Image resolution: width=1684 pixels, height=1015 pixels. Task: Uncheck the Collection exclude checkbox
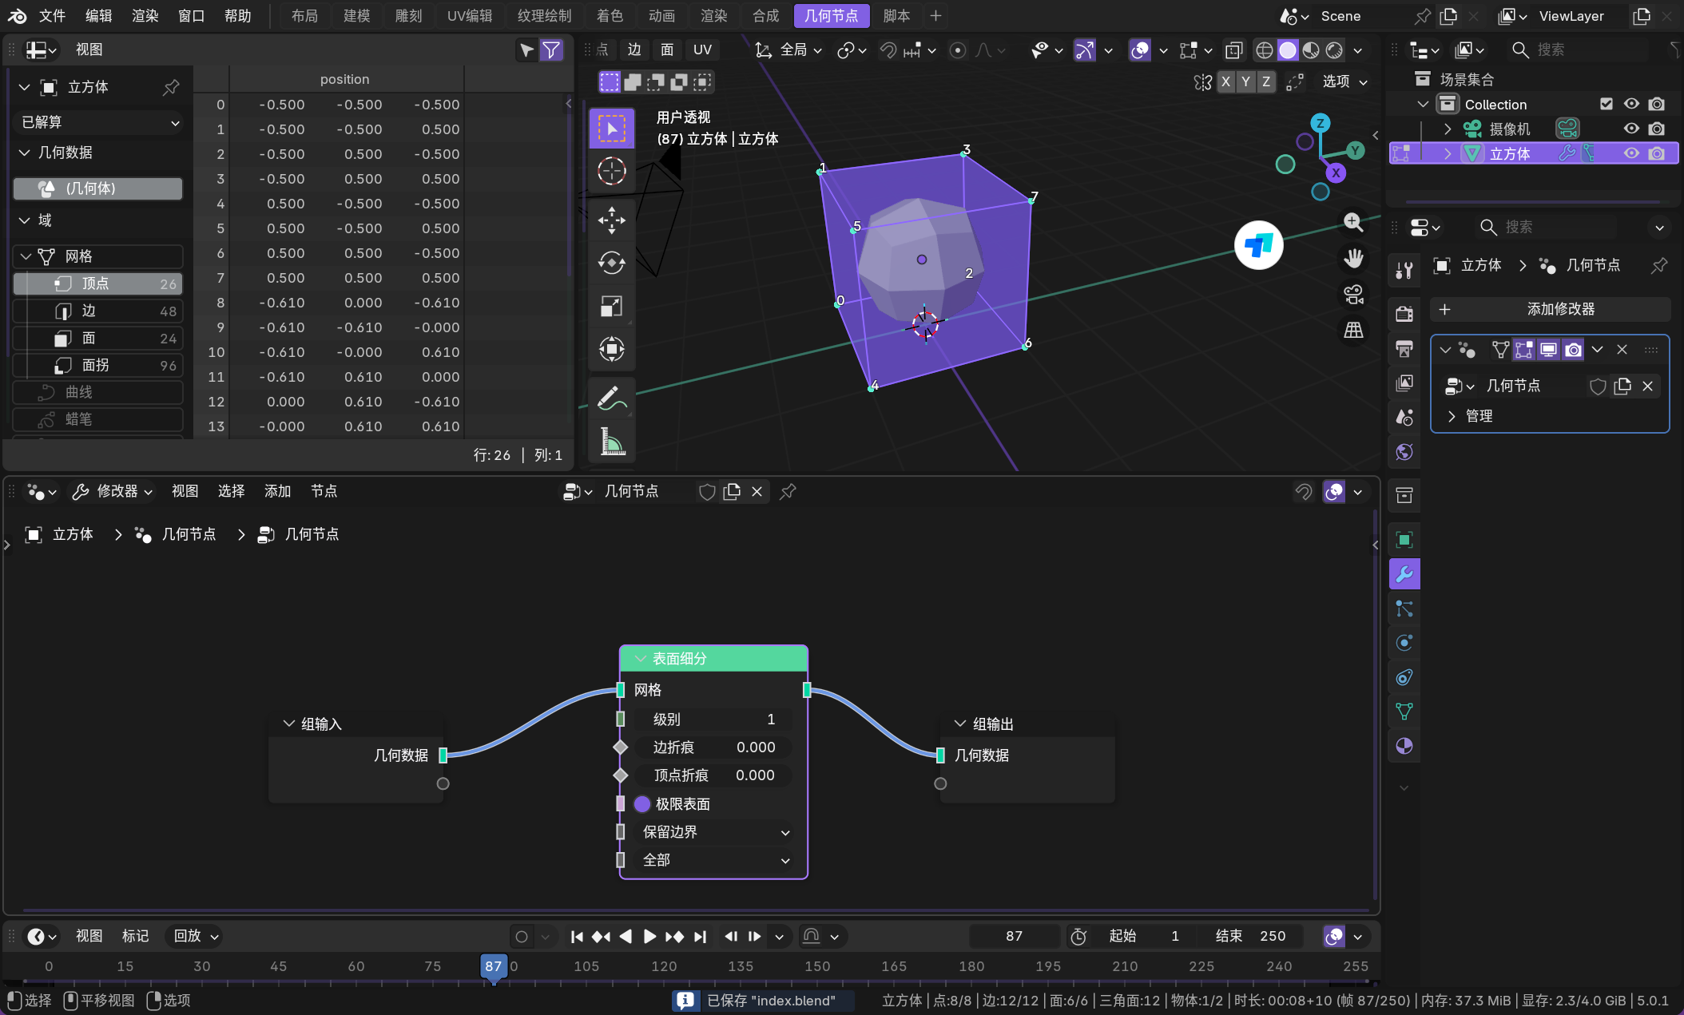(1606, 104)
